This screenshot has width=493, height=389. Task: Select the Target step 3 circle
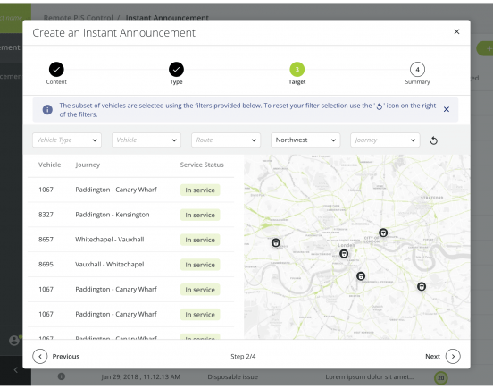[x=297, y=69]
